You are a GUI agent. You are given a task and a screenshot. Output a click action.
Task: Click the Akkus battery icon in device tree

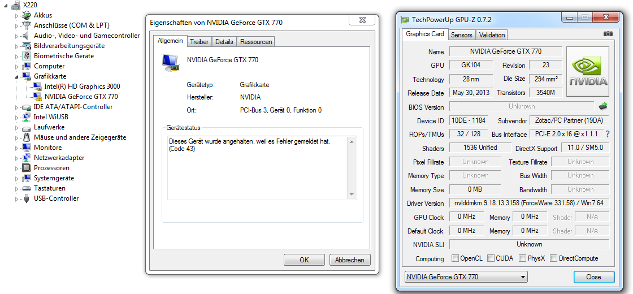pyautogui.click(x=26, y=15)
